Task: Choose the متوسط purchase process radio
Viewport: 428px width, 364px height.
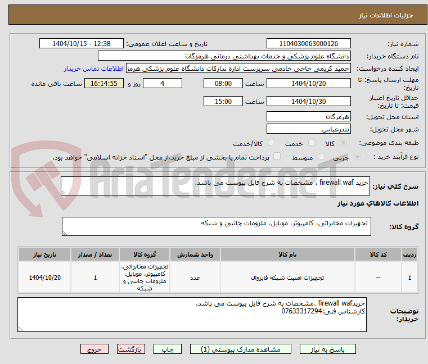Action: [322, 157]
